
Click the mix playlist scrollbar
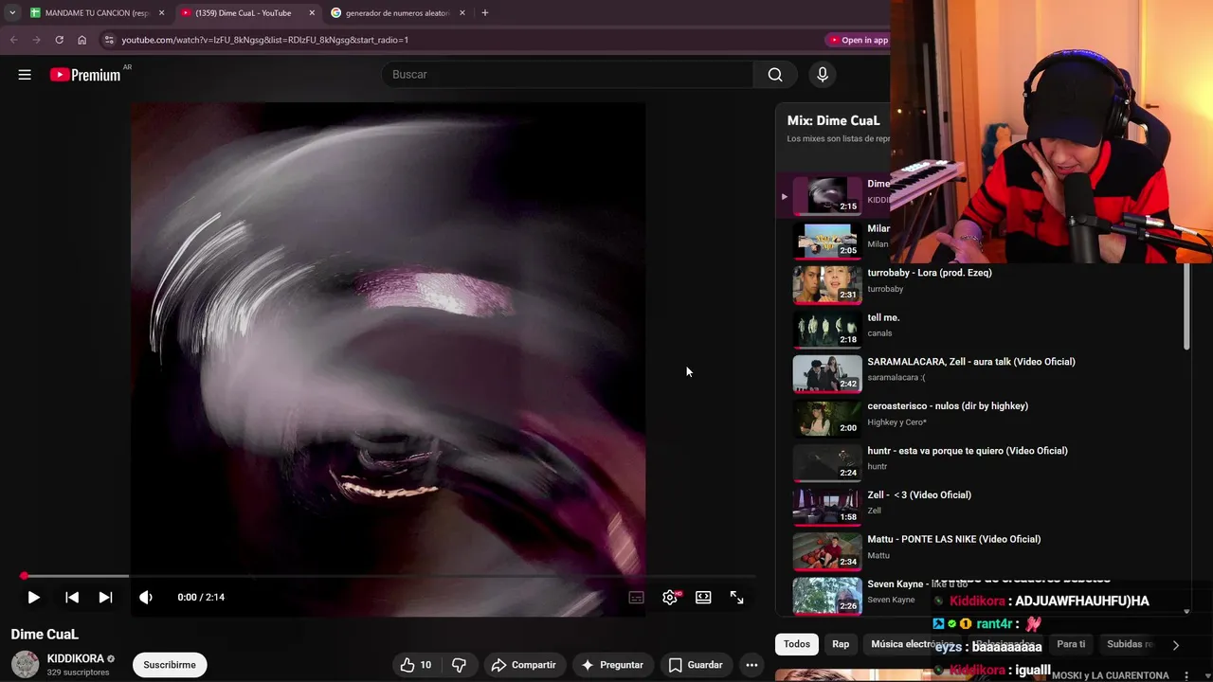click(1186, 306)
